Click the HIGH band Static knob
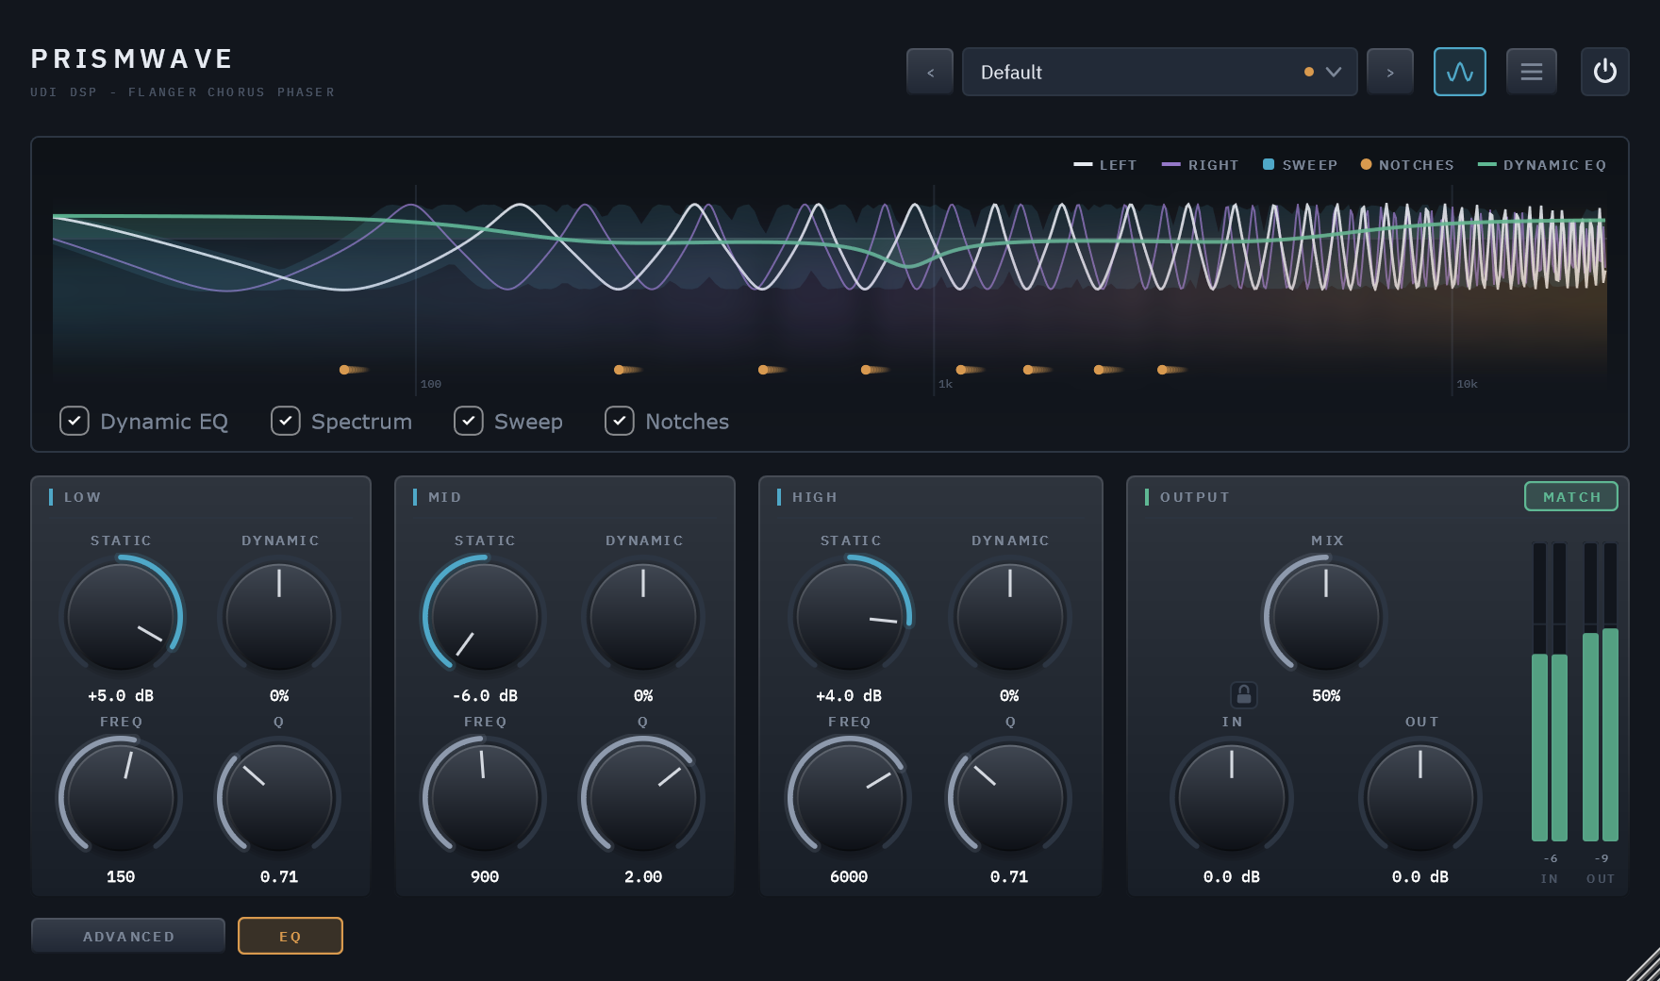 [x=850, y=617]
